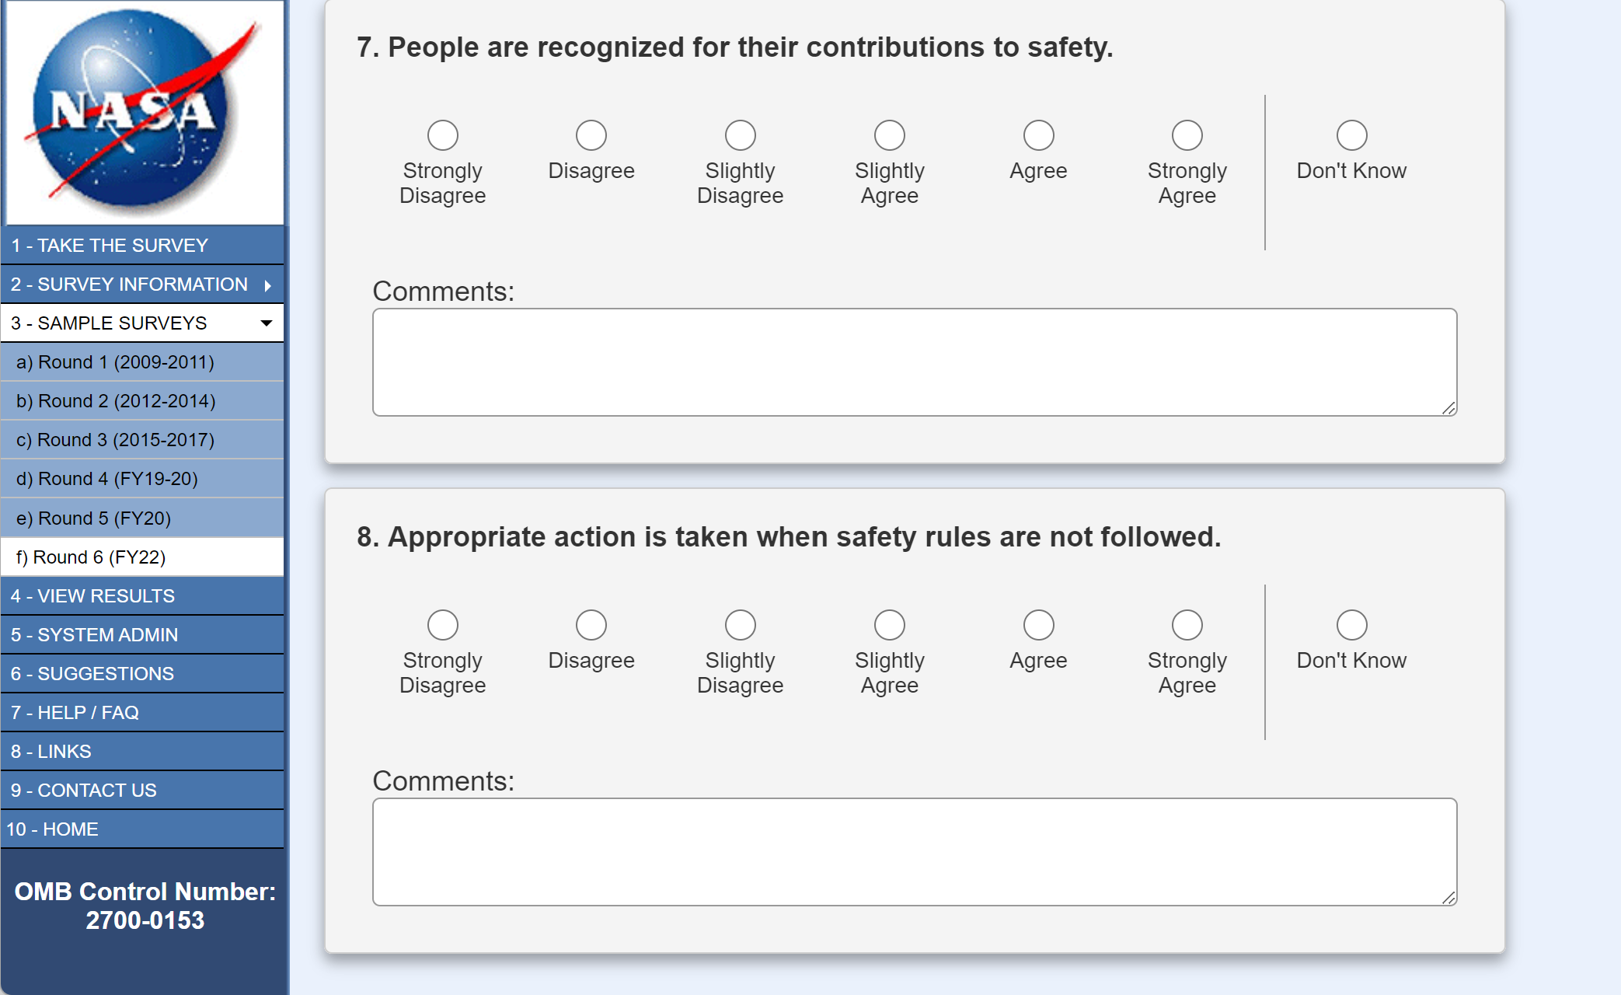
Task: Select Slightly Disagree for question 8
Action: [x=741, y=625]
